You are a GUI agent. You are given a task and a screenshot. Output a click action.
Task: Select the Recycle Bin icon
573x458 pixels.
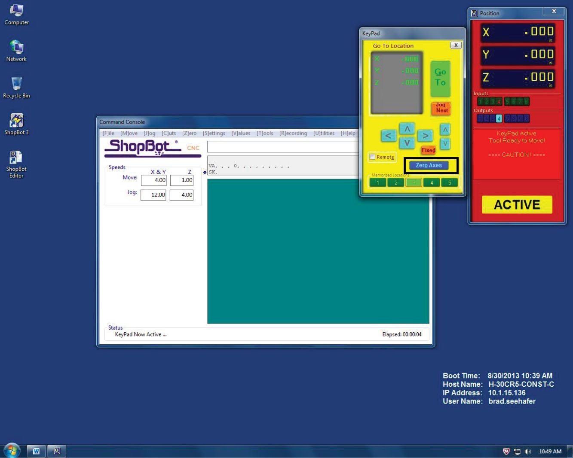tap(16, 88)
